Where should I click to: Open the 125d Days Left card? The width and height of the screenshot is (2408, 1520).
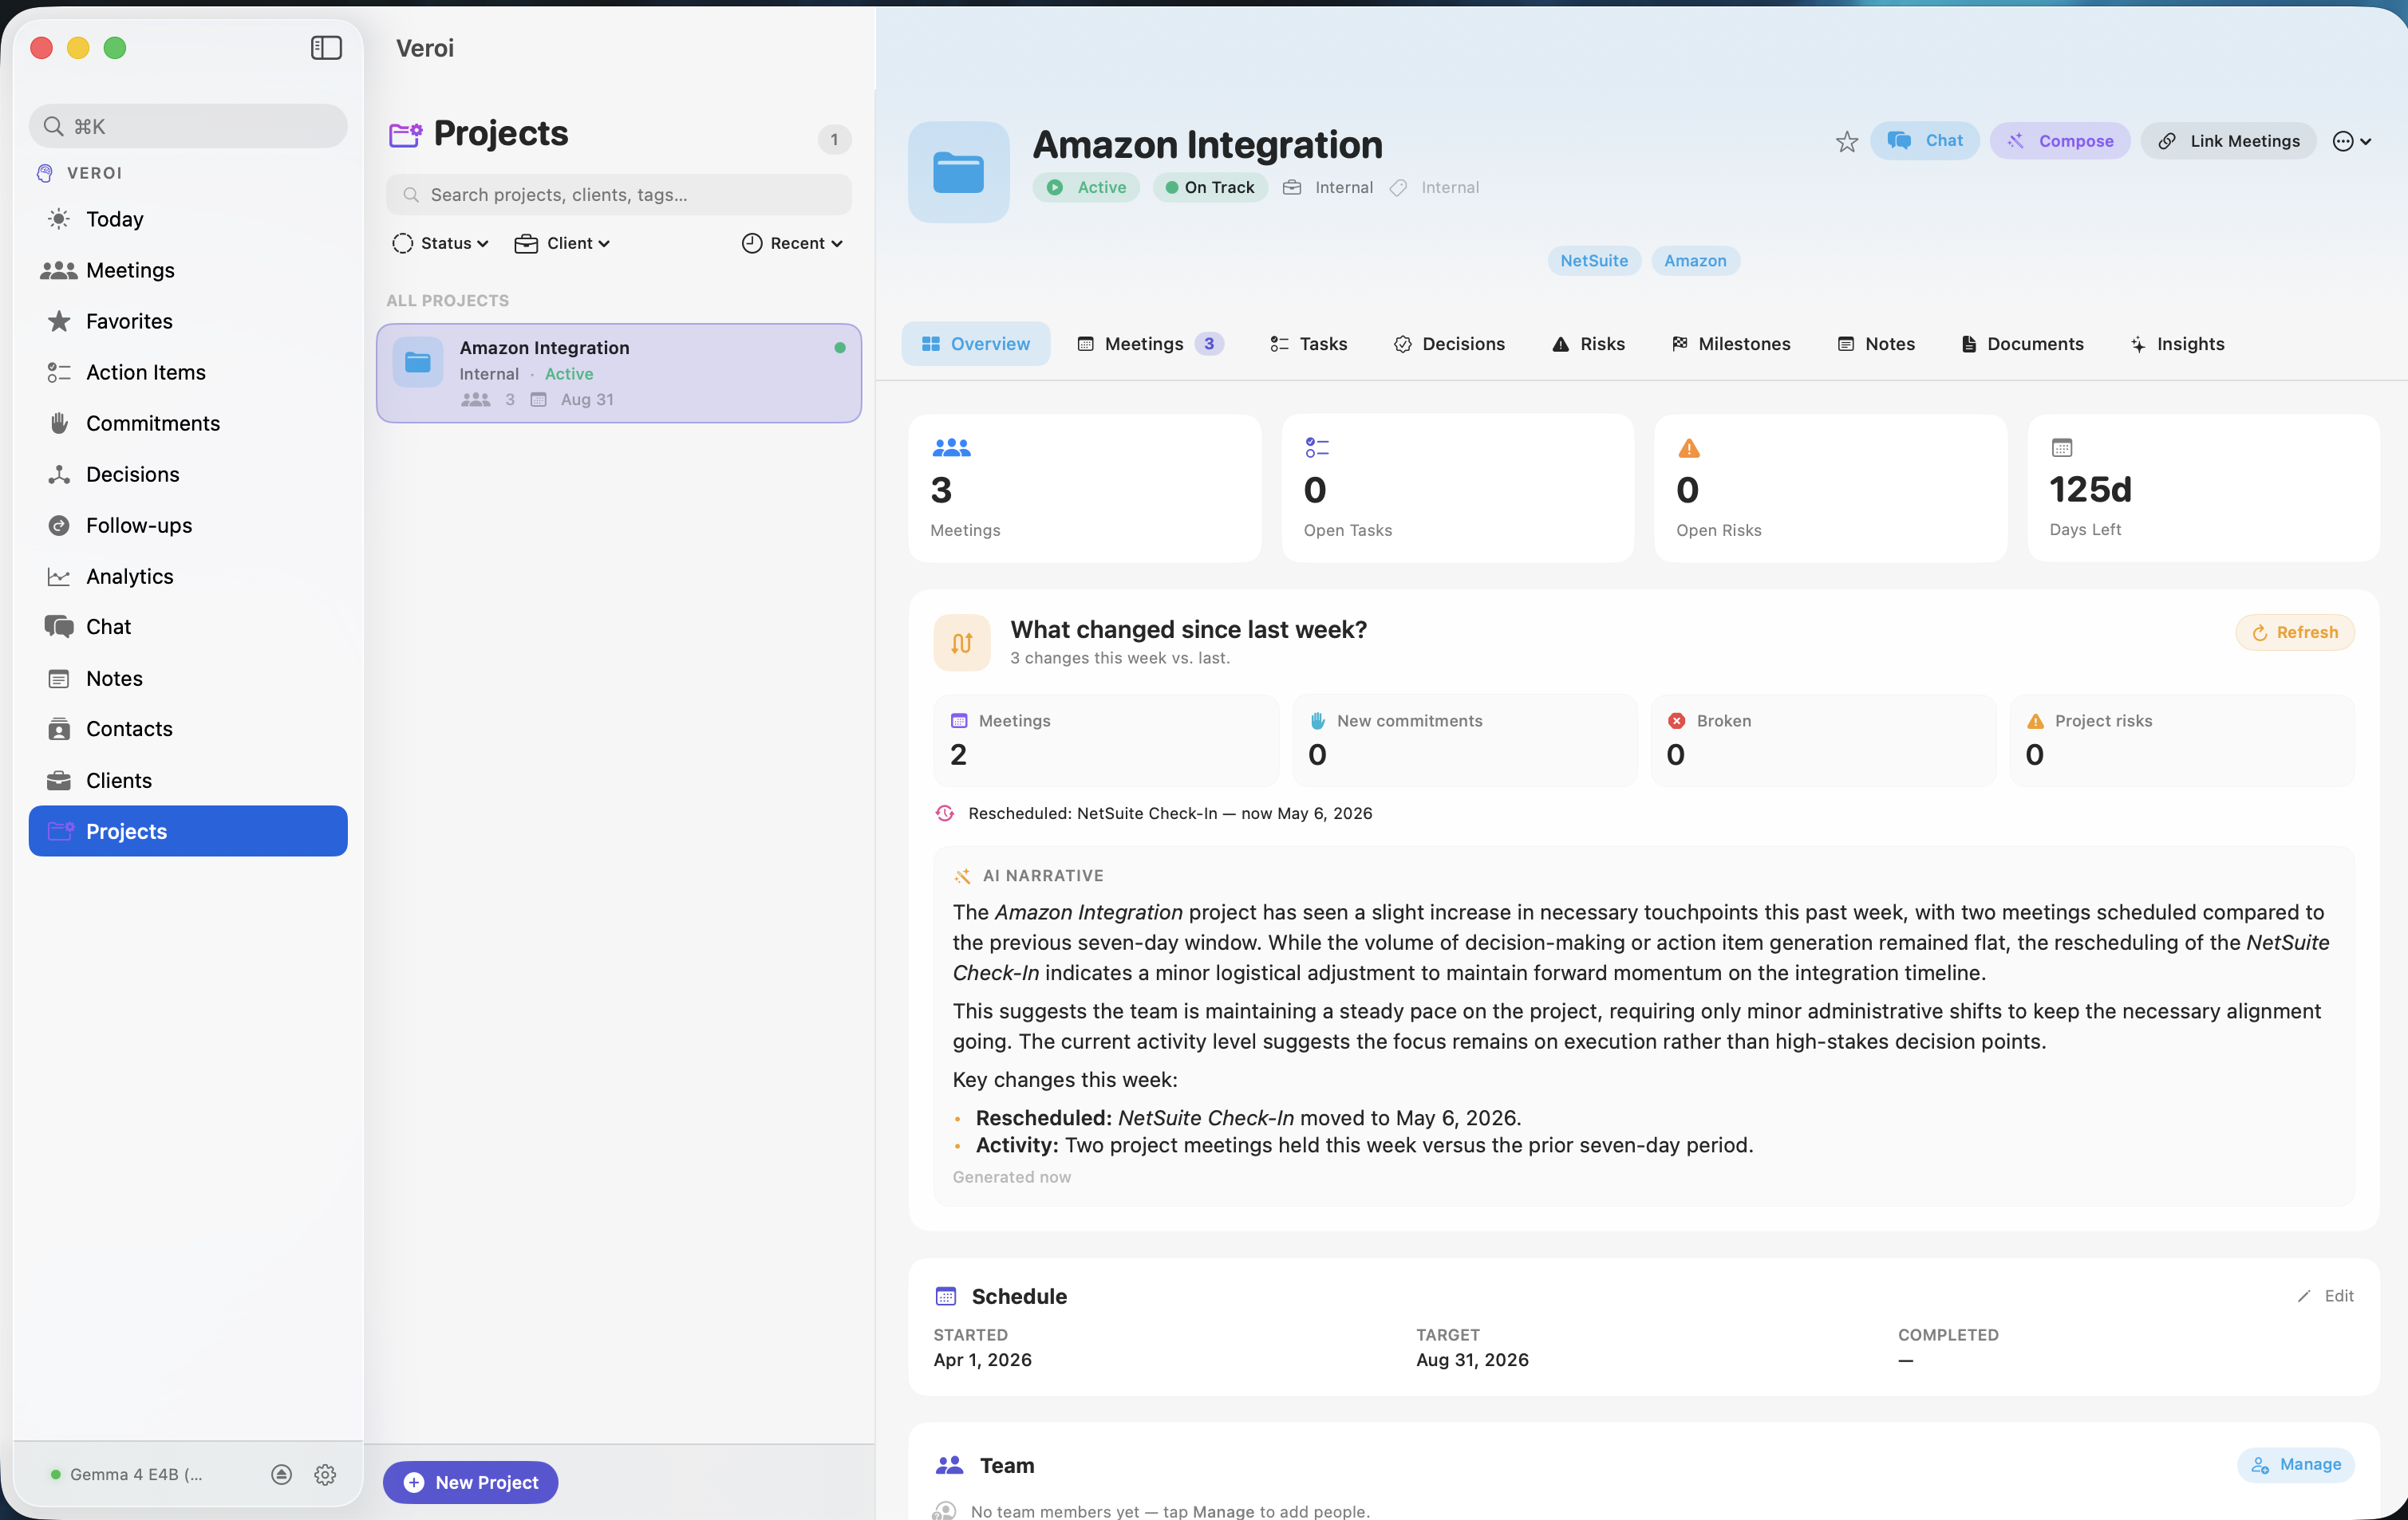(2204, 489)
